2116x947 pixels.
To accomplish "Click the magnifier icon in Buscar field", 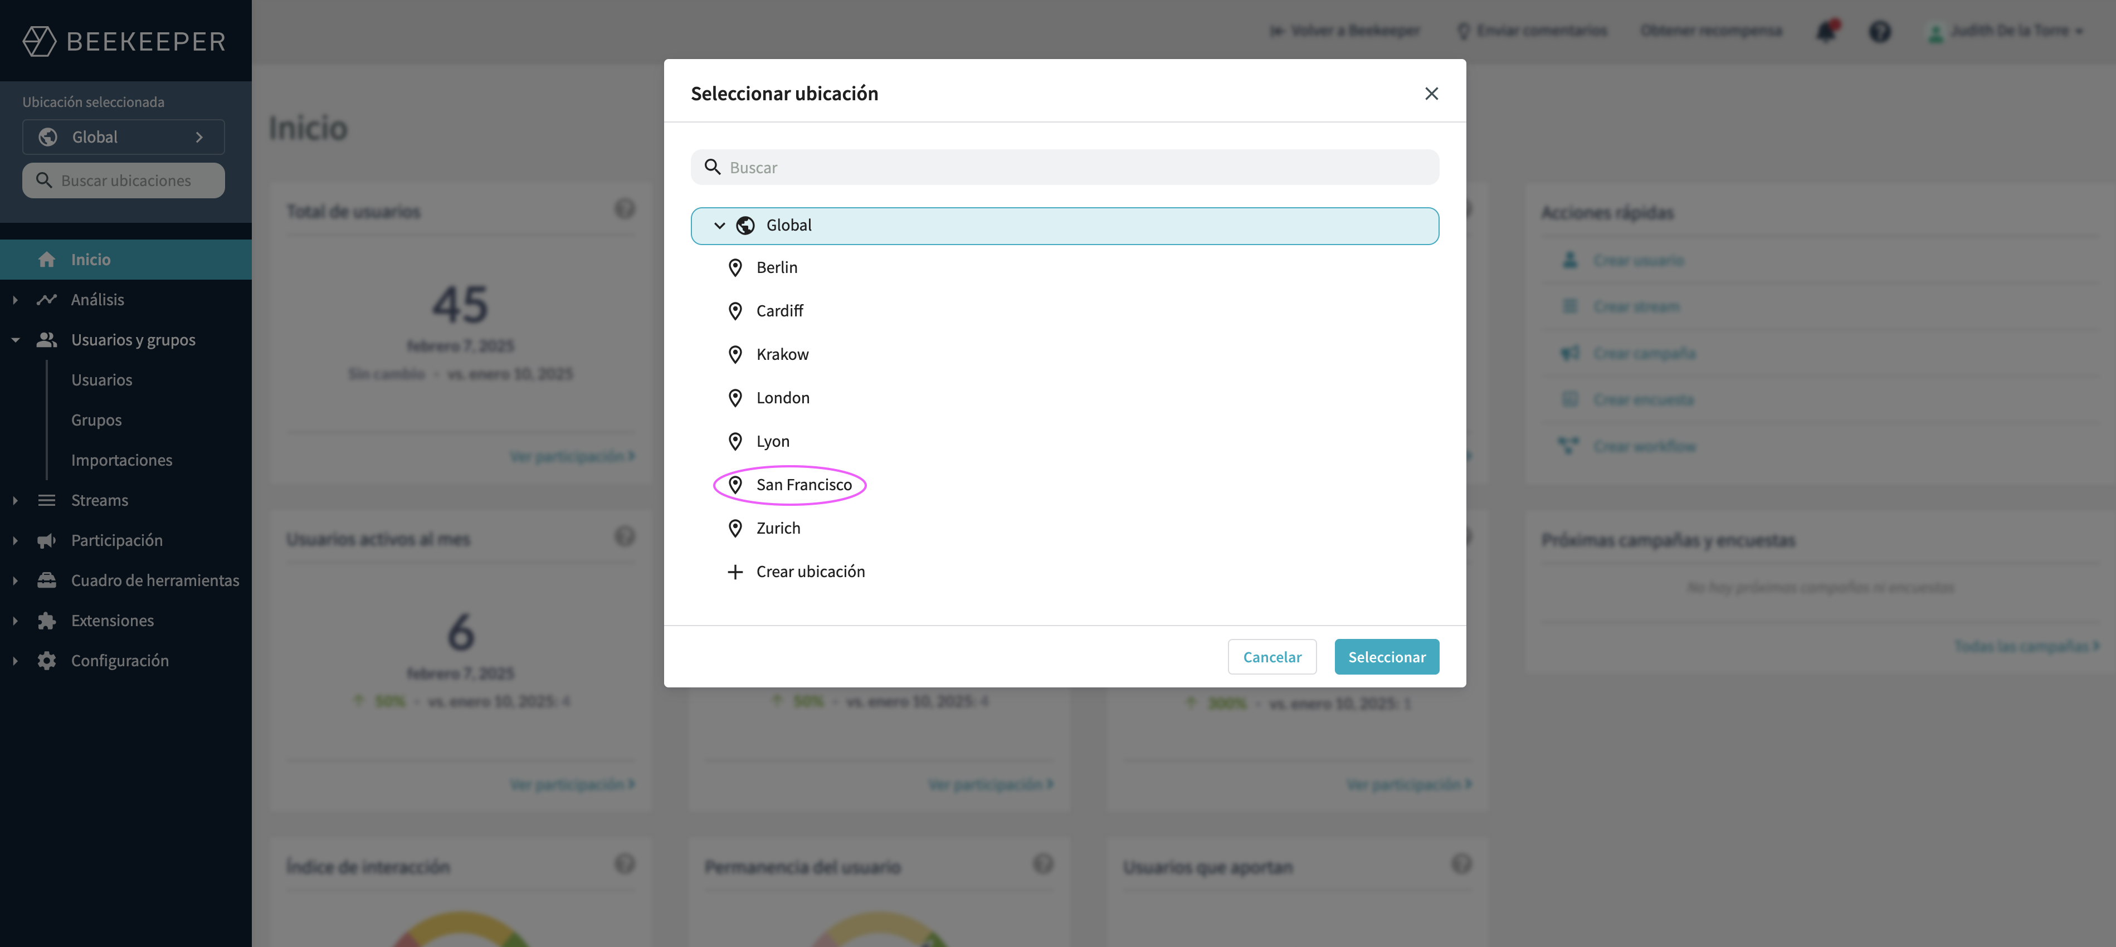I will coord(712,167).
